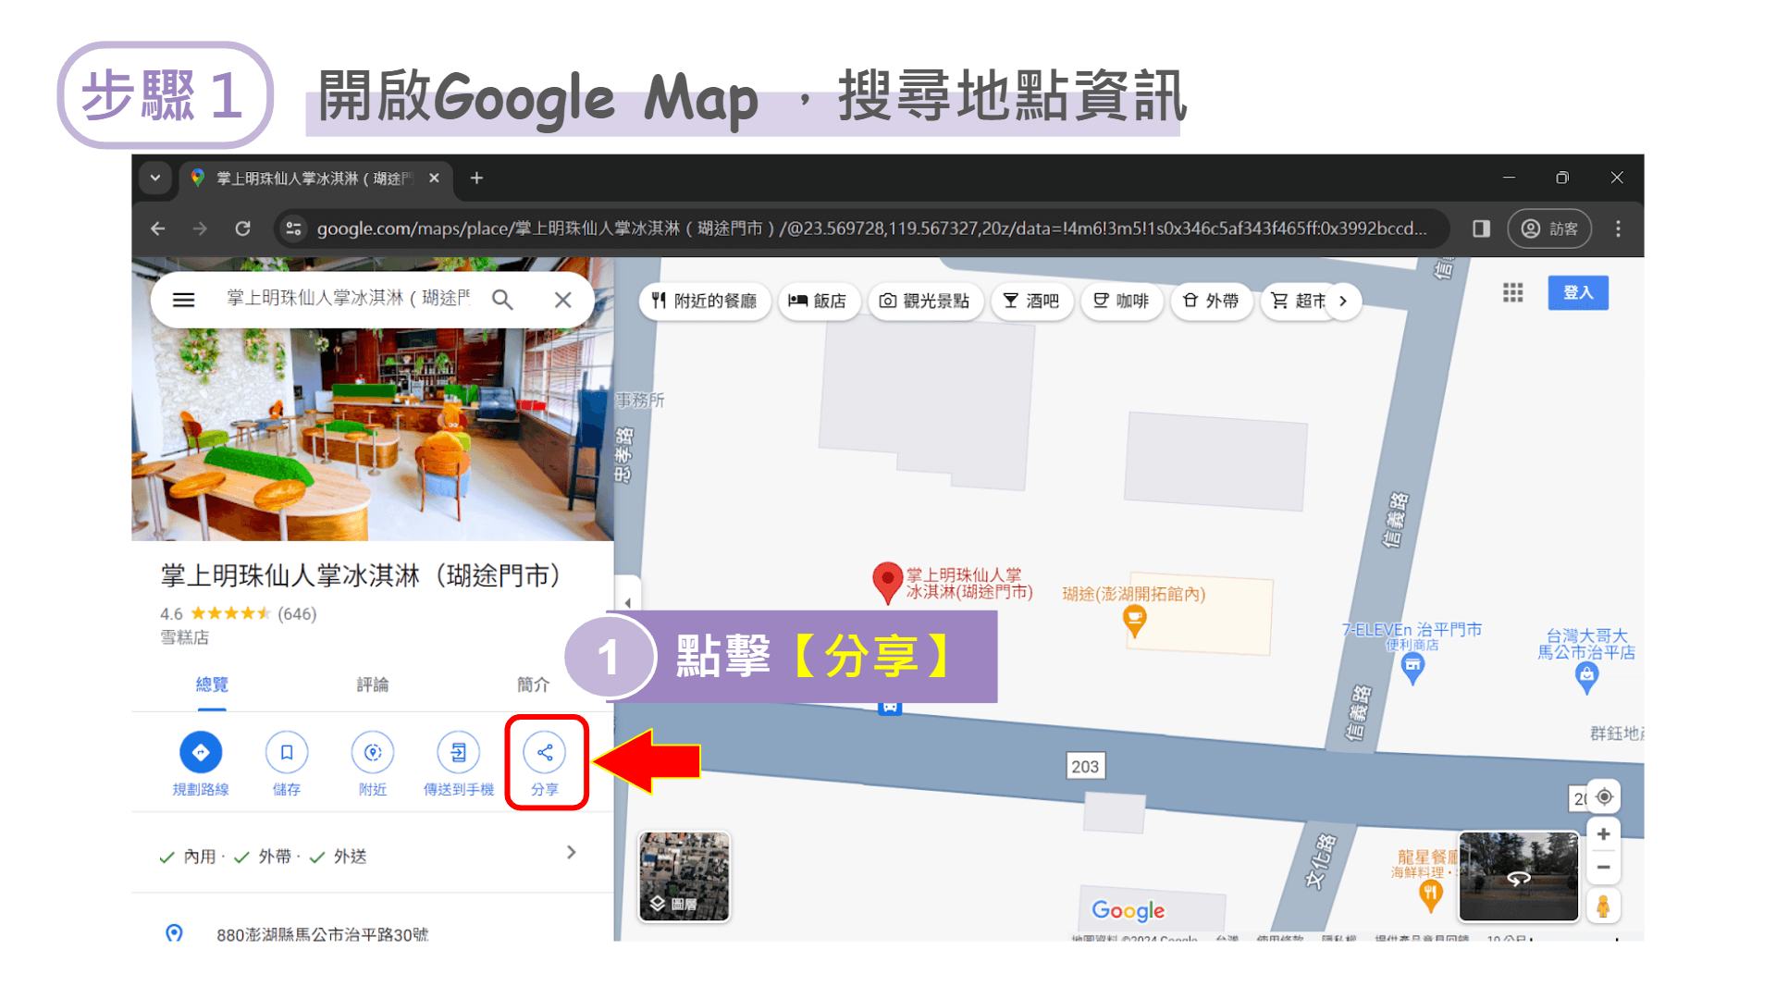
Task: Click the Pegman street view icon
Action: point(1604,906)
